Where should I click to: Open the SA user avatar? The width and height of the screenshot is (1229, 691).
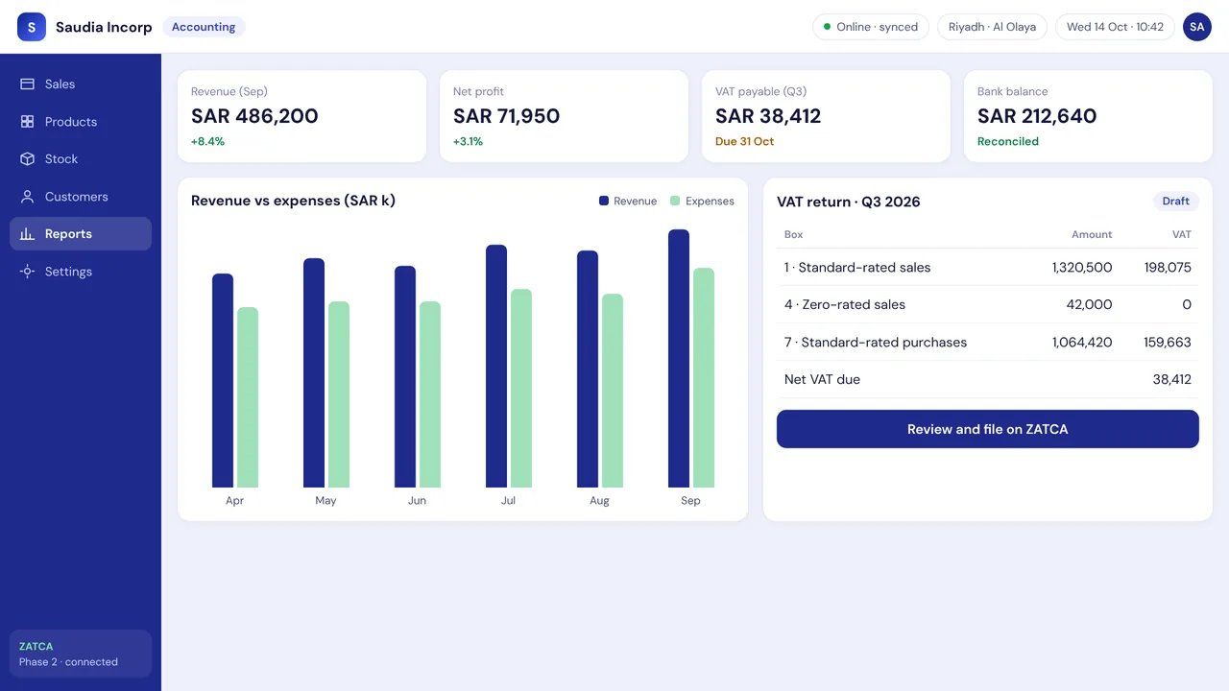point(1197,27)
